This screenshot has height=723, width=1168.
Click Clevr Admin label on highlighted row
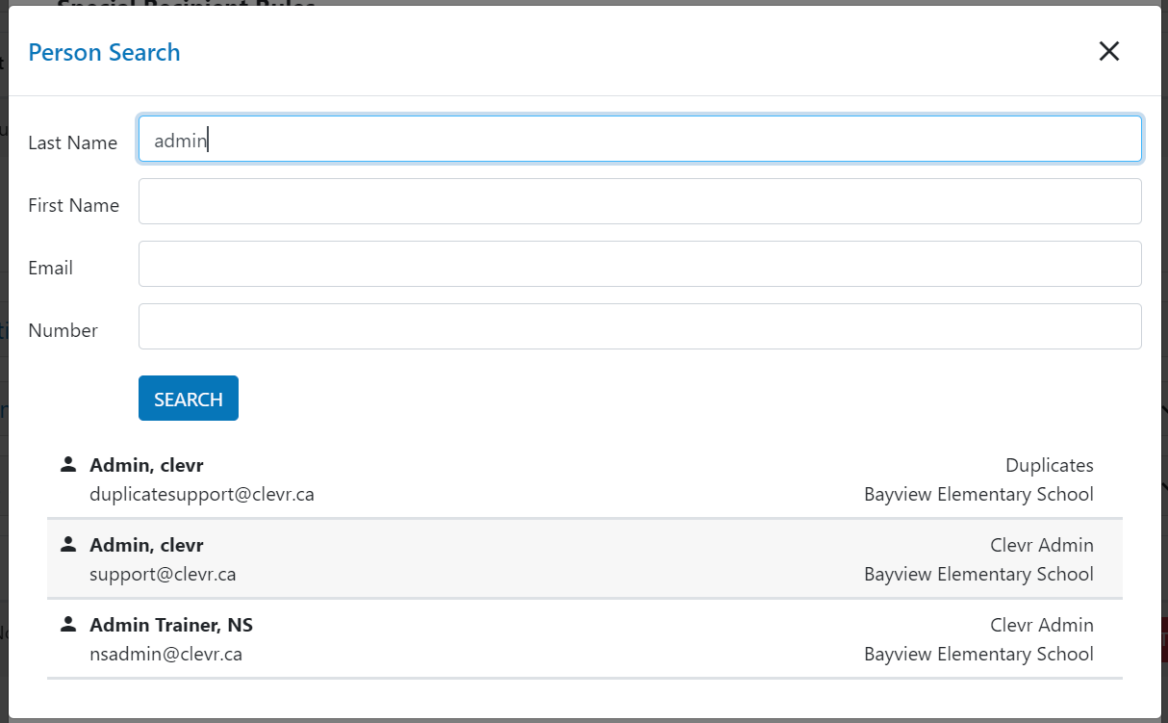point(1042,545)
